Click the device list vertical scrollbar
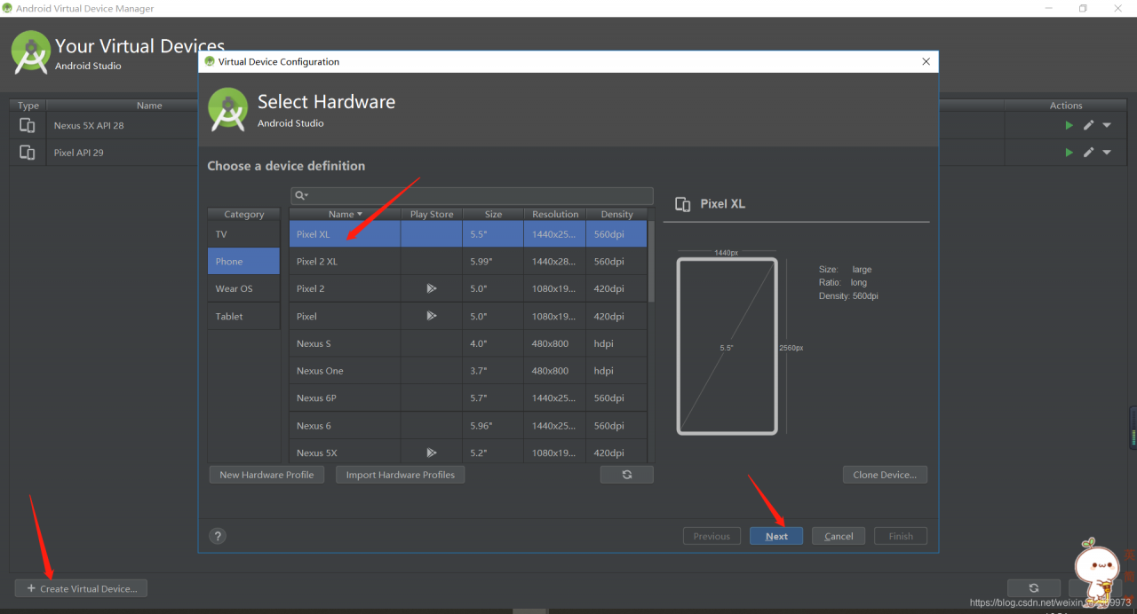1137x614 pixels. tap(651, 262)
